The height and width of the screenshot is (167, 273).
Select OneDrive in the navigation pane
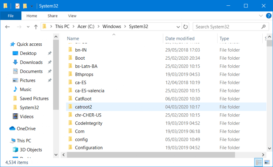pyautogui.click(x=26, y=129)
